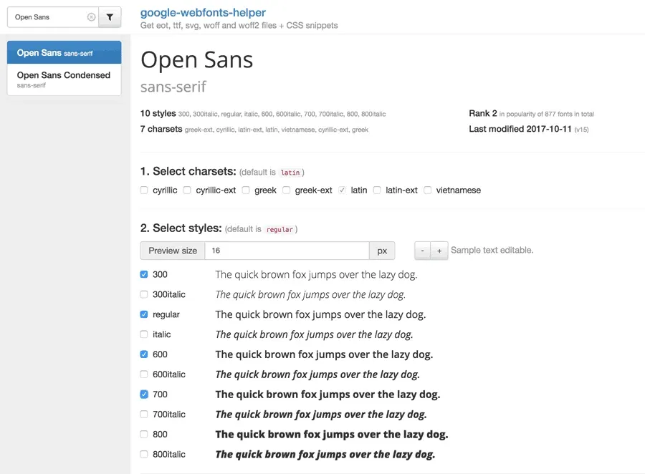Check the greek-ext charset box
This screenshot has height=474, width=645.
tap(286, 190)
